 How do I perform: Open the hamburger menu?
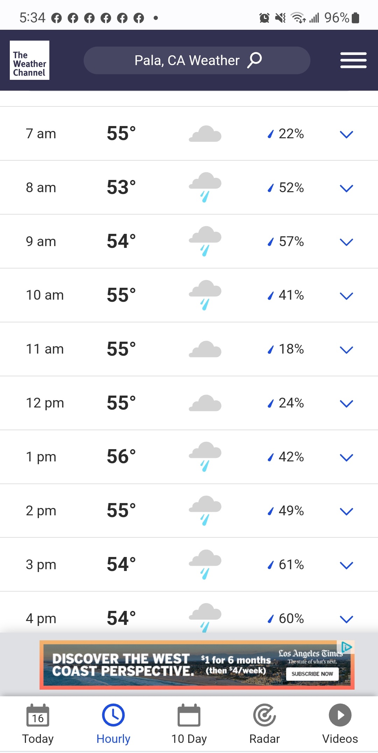(x=353, y=60)
